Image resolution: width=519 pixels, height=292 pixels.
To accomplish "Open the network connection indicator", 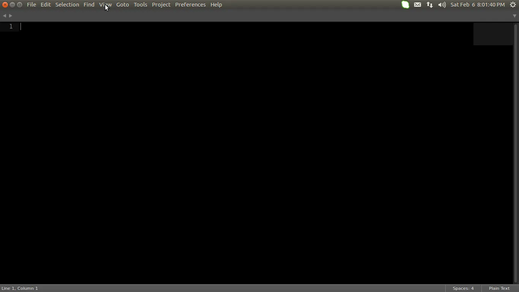I will point(430,5).
